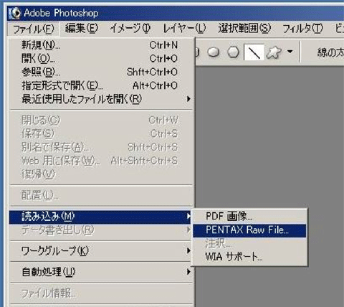The height and width of the screenshot is (307, 344).
Task: Expand 最近使用したファイルを開く(R) submenu
Action: point(100,99)
